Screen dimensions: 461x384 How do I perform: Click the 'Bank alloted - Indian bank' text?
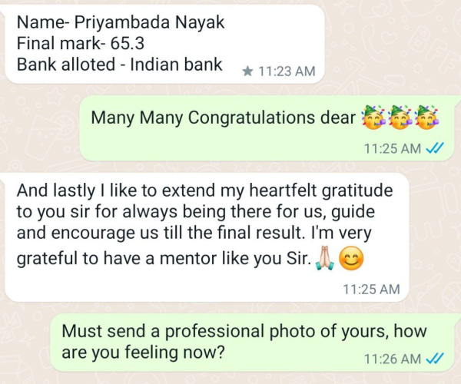pyautogui.click(x=119, y=65)
